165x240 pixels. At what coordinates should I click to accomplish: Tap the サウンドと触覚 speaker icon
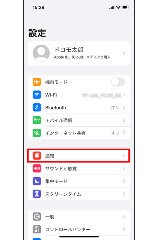[37, 169]
